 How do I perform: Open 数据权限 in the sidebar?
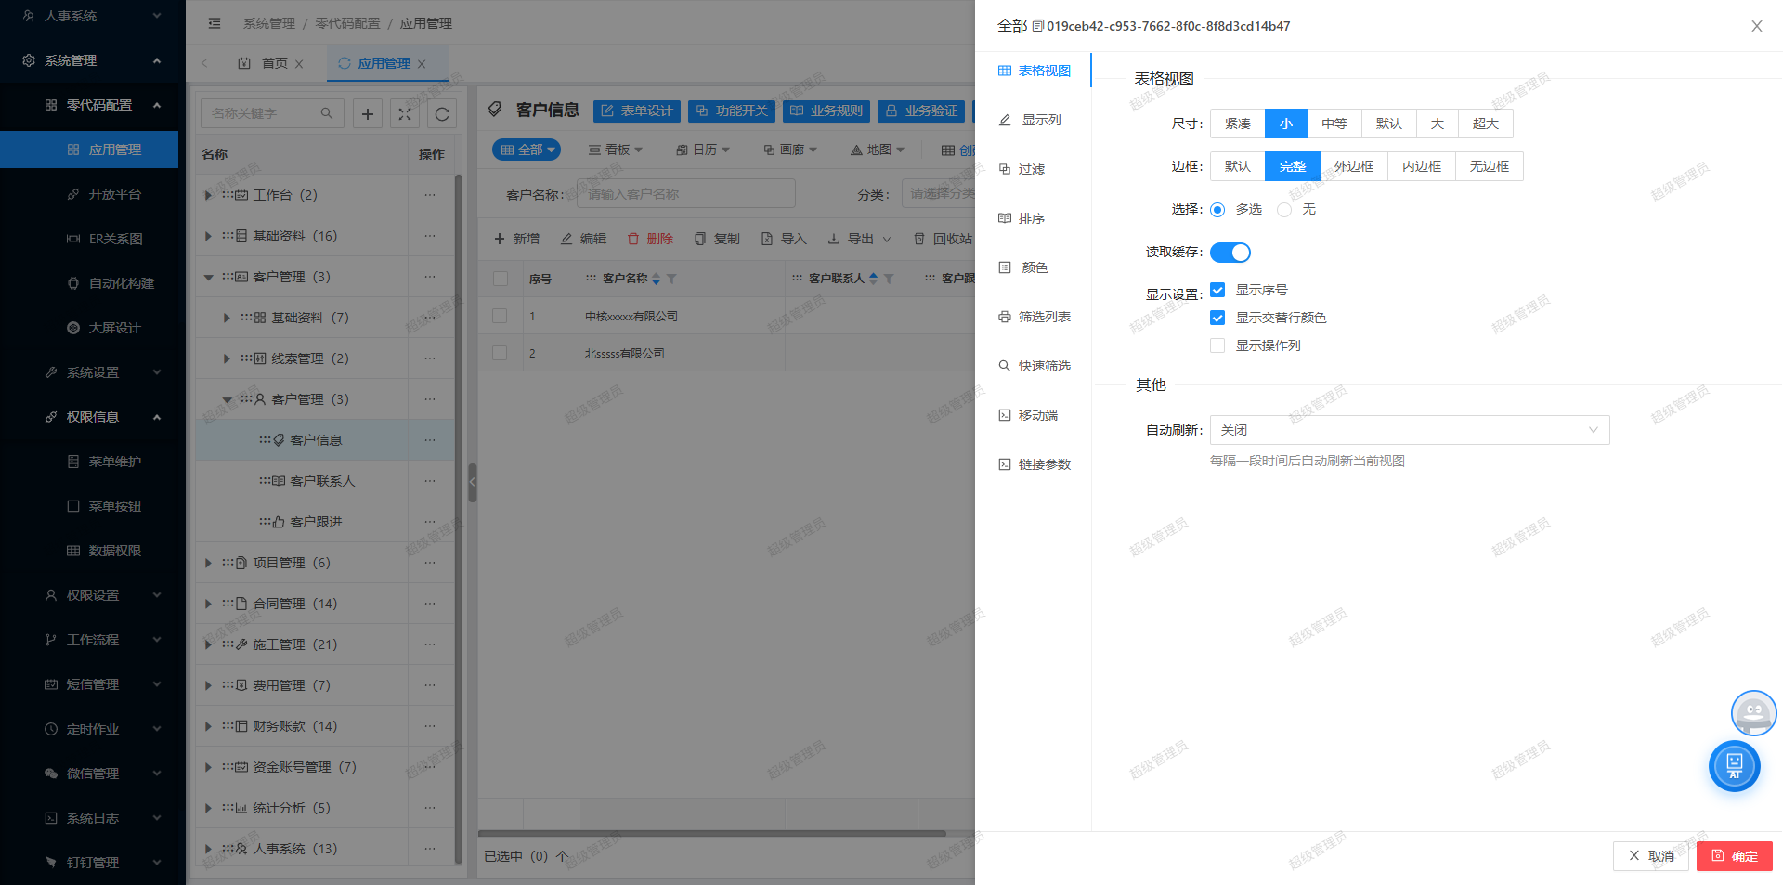89,551
